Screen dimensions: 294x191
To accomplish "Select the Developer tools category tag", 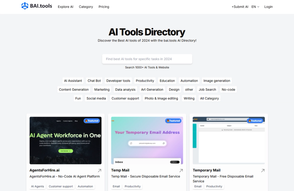I will [x=118, y=81].
